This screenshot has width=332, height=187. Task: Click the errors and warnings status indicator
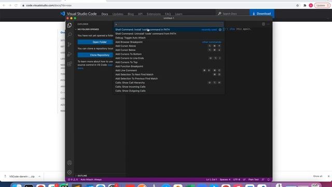73,180
